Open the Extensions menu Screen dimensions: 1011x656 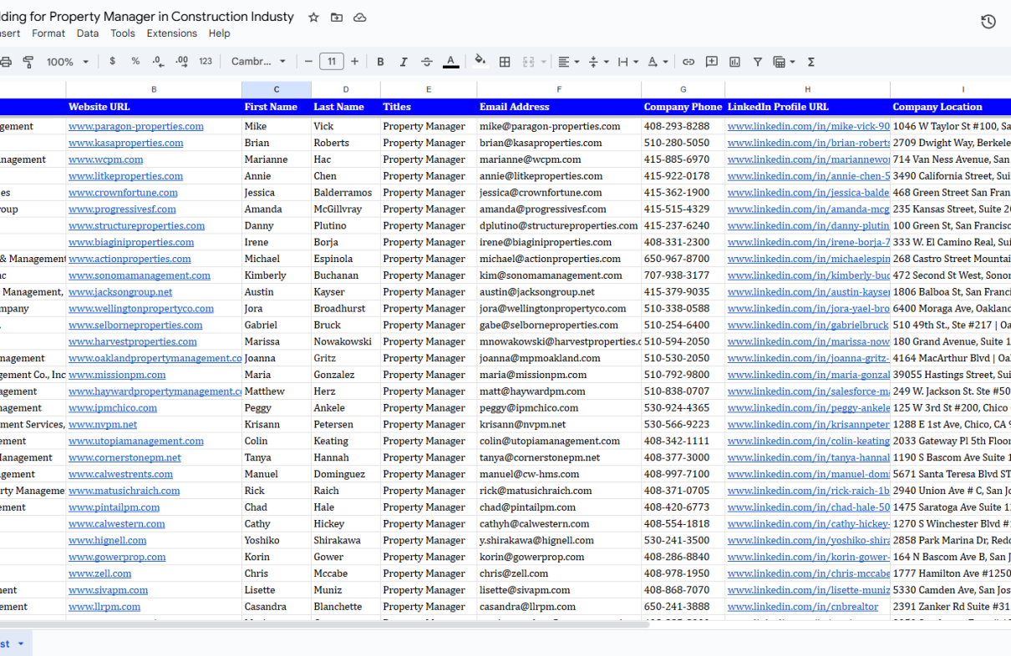(x=172, y=33)
